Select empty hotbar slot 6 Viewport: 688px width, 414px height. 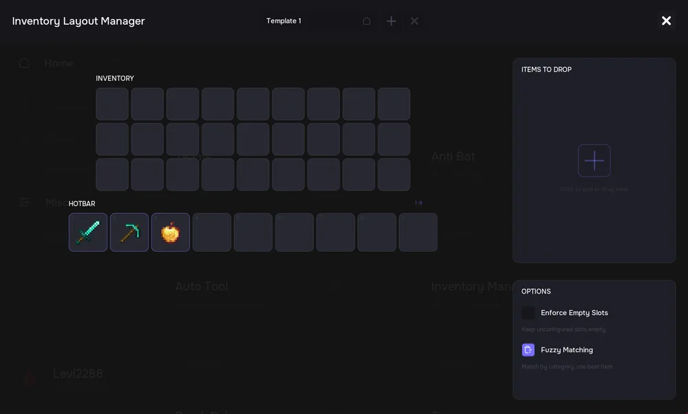[x=294, y=232]
